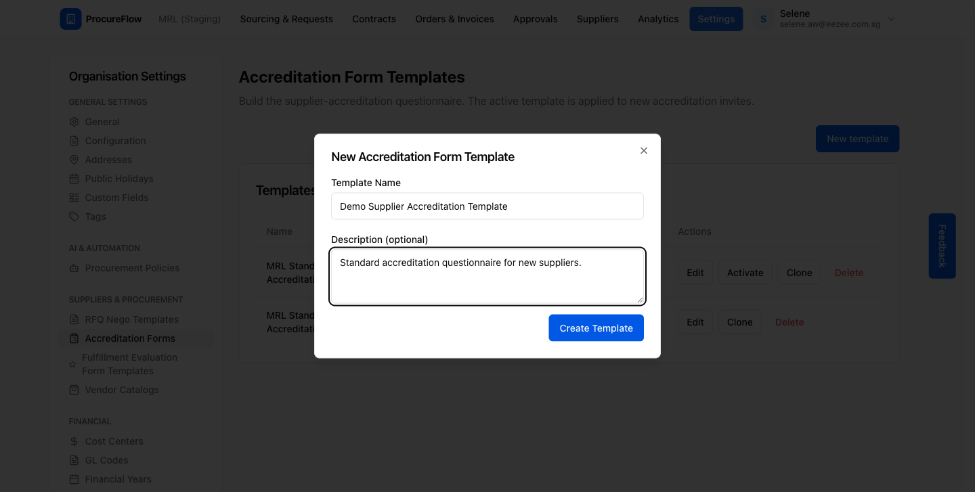975x492 pixels.
Task: Open General settings link in sidebar
Action: click(x=102, y=122)
